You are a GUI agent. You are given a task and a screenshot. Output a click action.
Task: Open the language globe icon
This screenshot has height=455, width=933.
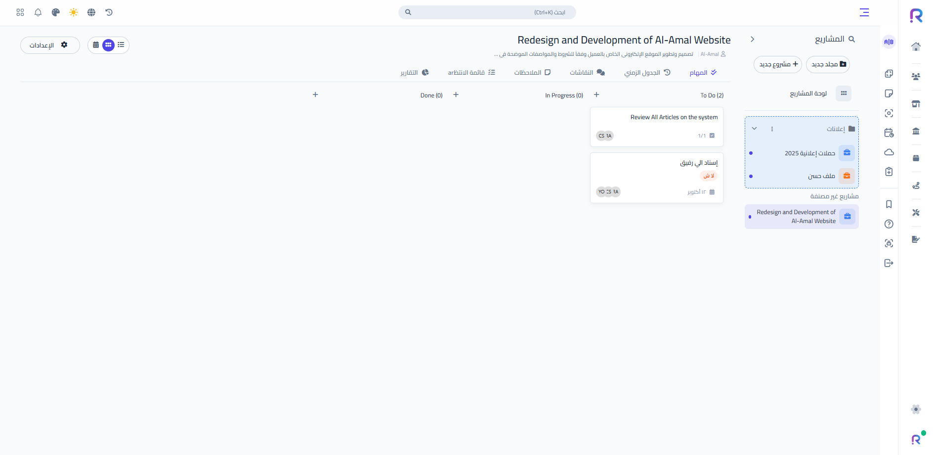coord(91,12)
